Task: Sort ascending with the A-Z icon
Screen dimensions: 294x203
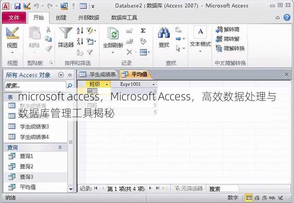Action: pyautogui.click(x=80, y=31)
